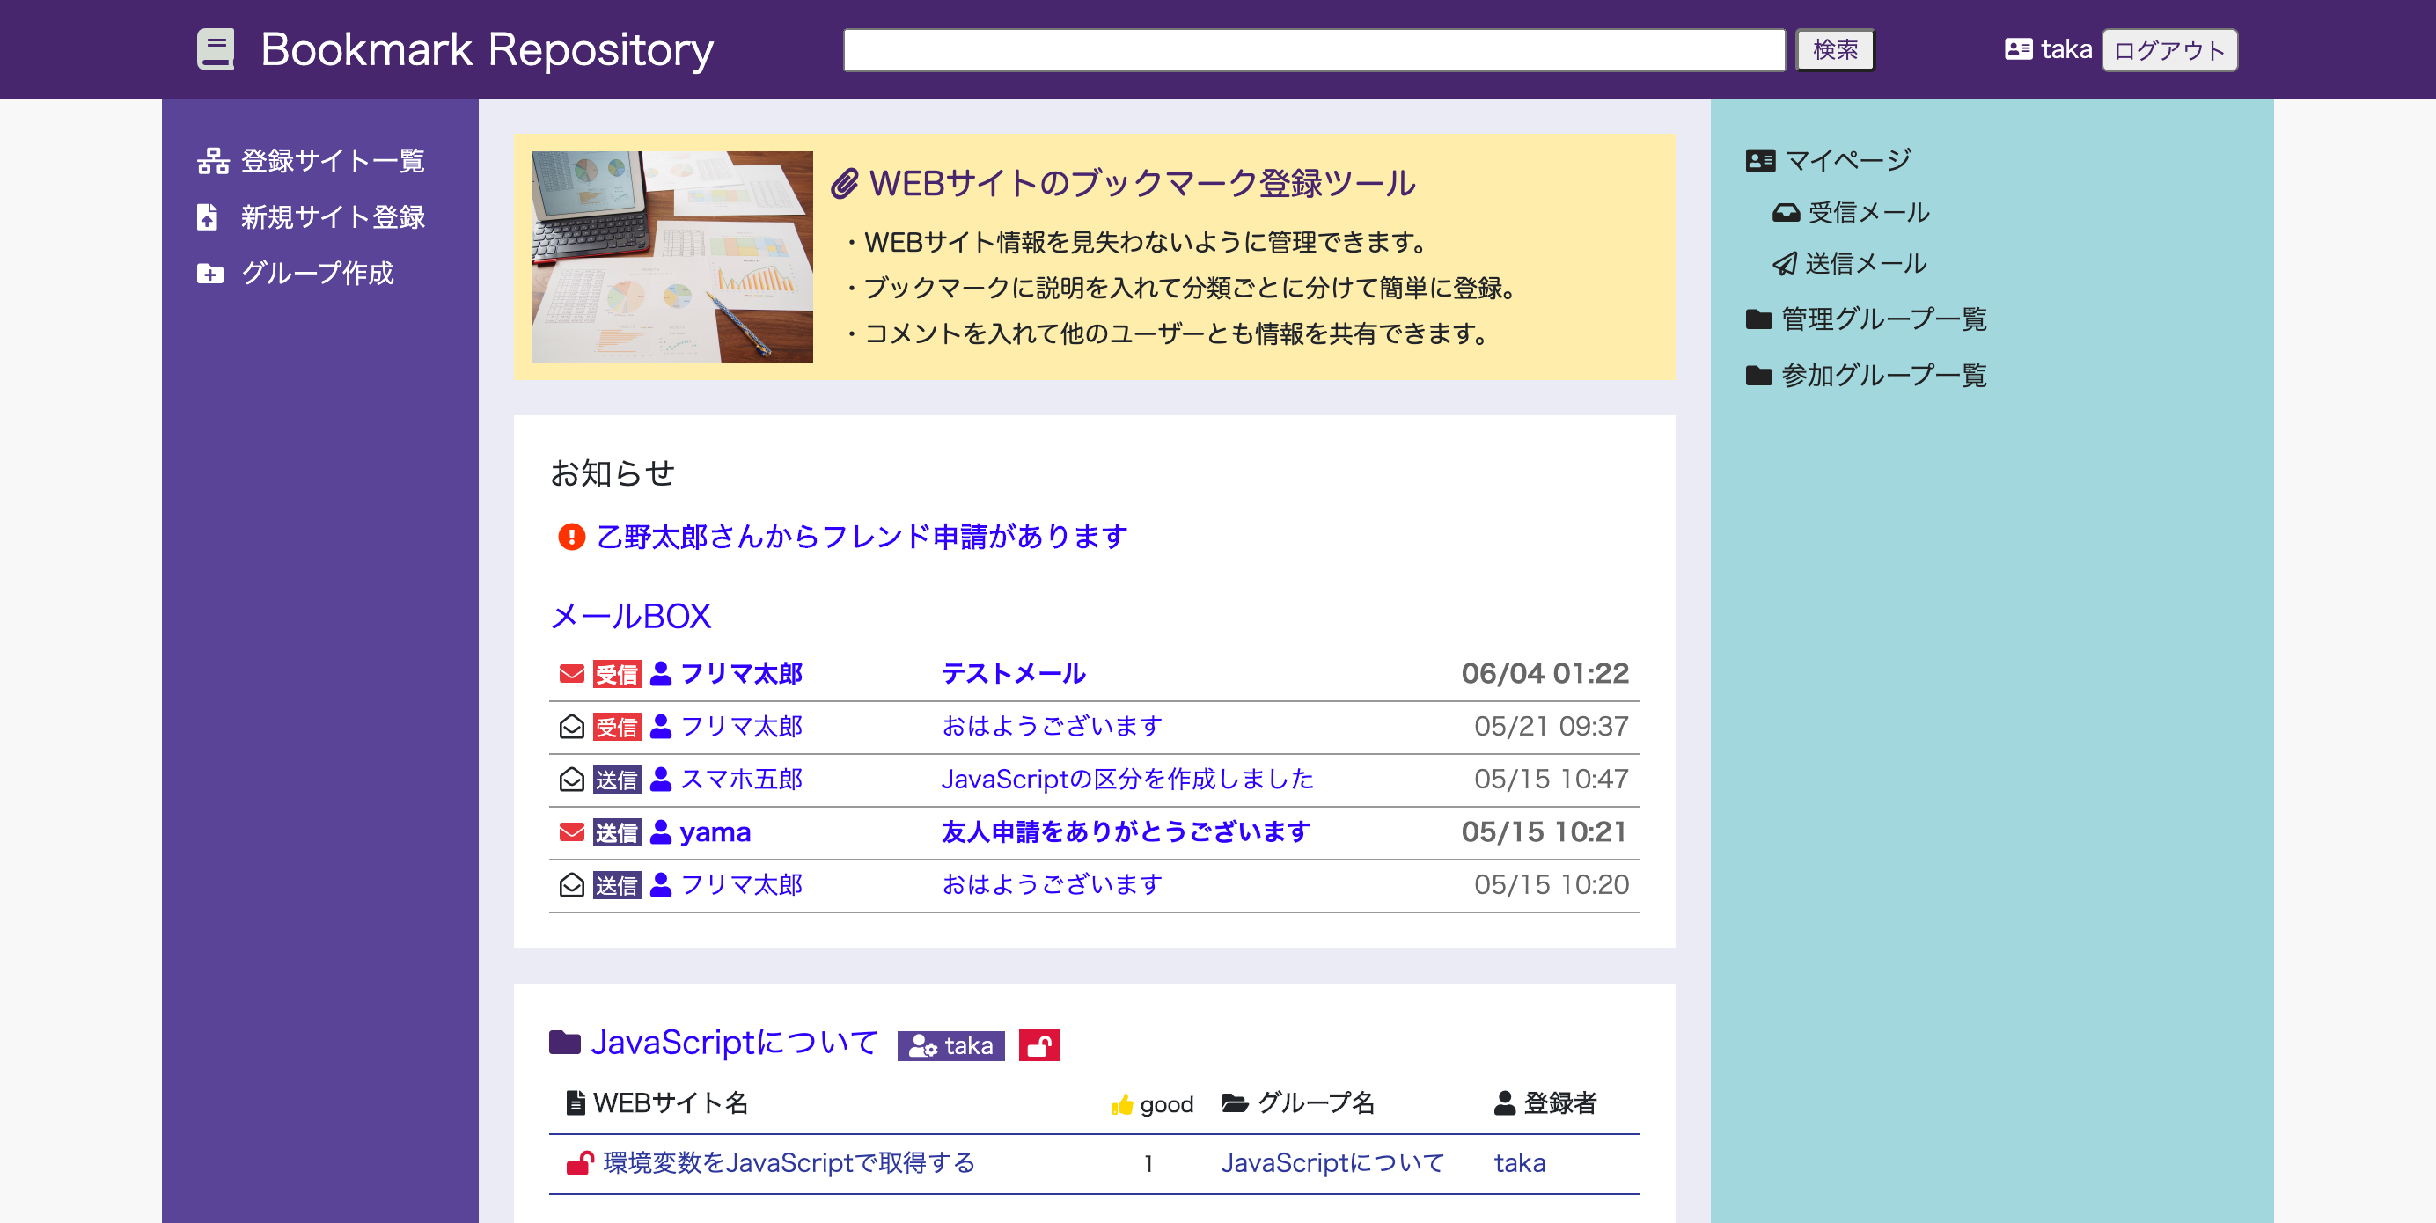Click the paper plane icon beside 送信メール
The width and height of the screenshot is (2436, 1223).
click(x=1784, y=264)
